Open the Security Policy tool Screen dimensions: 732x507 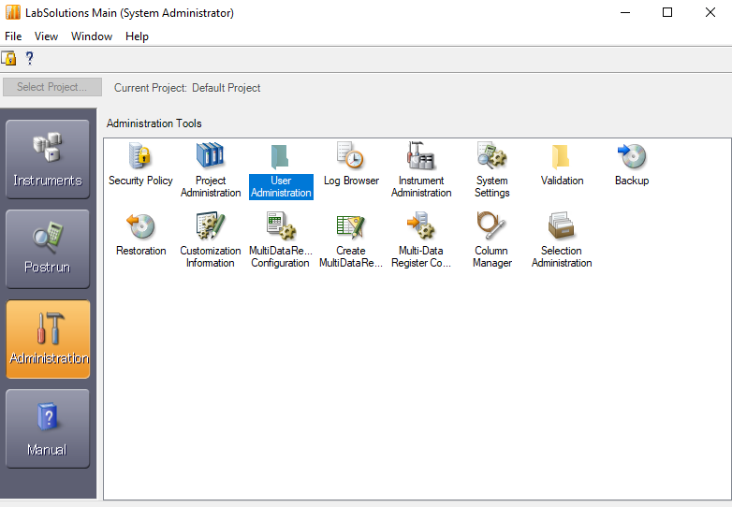(140, 165)
